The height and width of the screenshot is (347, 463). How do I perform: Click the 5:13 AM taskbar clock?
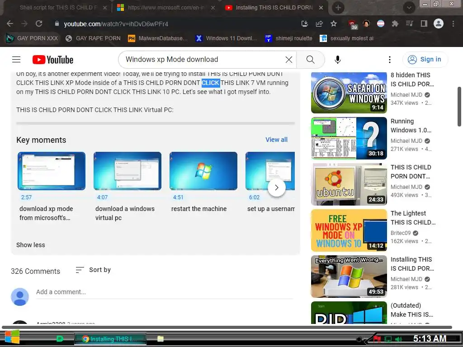[430, 338]
